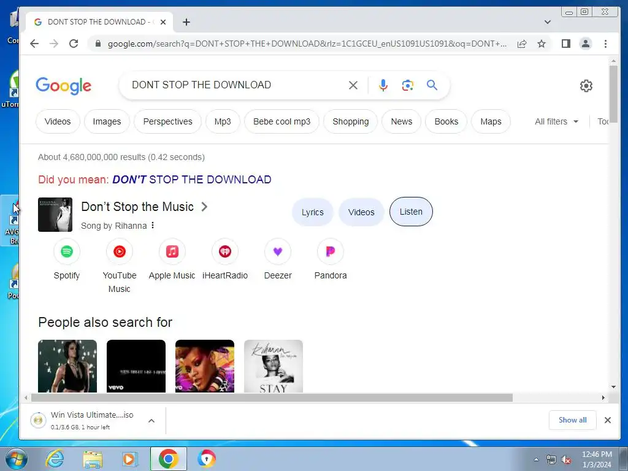The width and height of the screenshot is (628, 471).
Task: Close the DONT STOP THE DOWNLOAD tab
Action: click(x=163, y=22)
